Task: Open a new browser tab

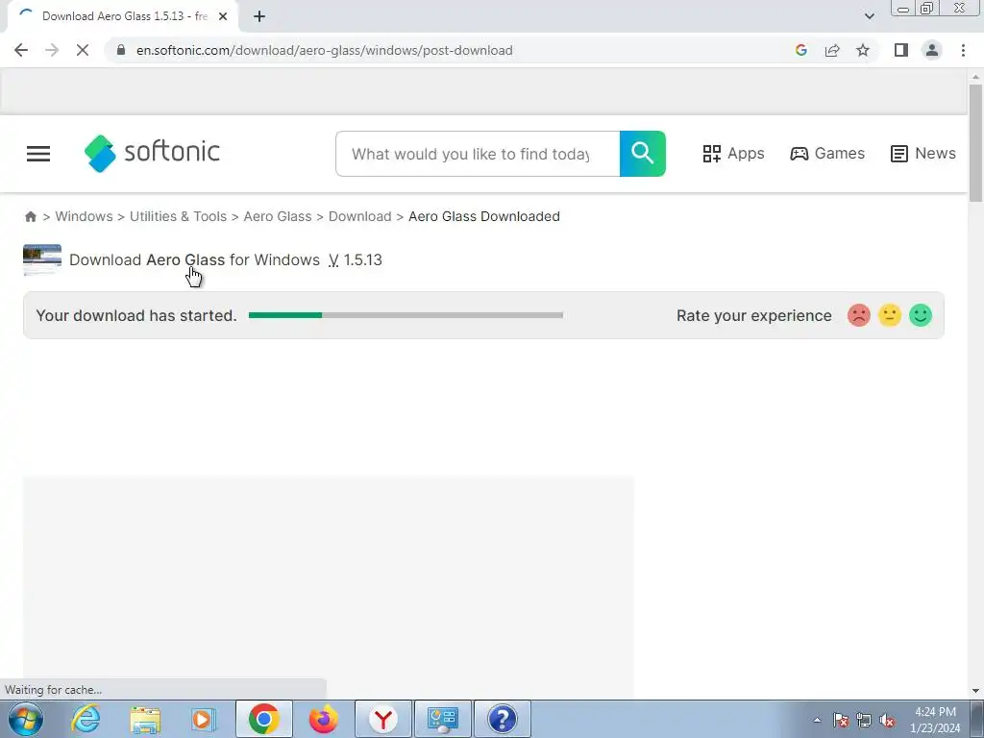Action: 259,16
